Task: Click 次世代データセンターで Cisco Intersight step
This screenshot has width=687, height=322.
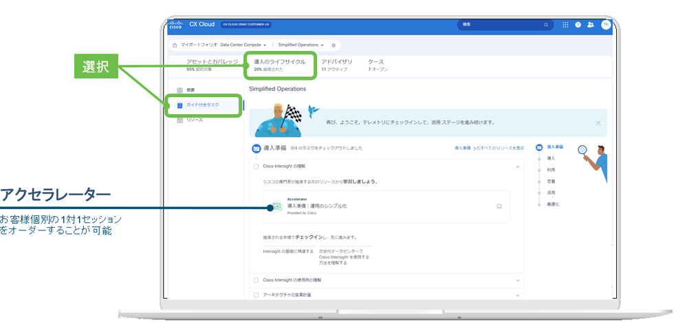Action: [x=345, y=257]
